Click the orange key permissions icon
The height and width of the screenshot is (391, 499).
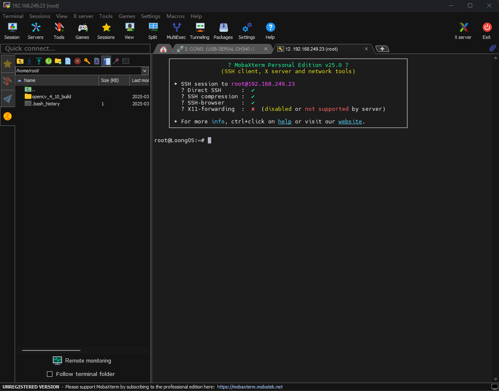tap(87, 61)
